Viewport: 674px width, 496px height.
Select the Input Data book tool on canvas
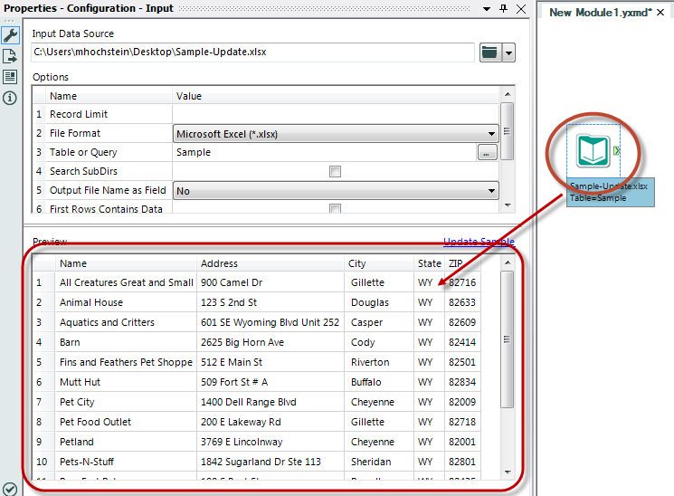(x=593, y=150)
